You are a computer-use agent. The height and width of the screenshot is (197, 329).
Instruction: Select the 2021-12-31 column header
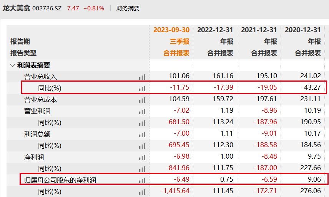(x=259, y=30)
